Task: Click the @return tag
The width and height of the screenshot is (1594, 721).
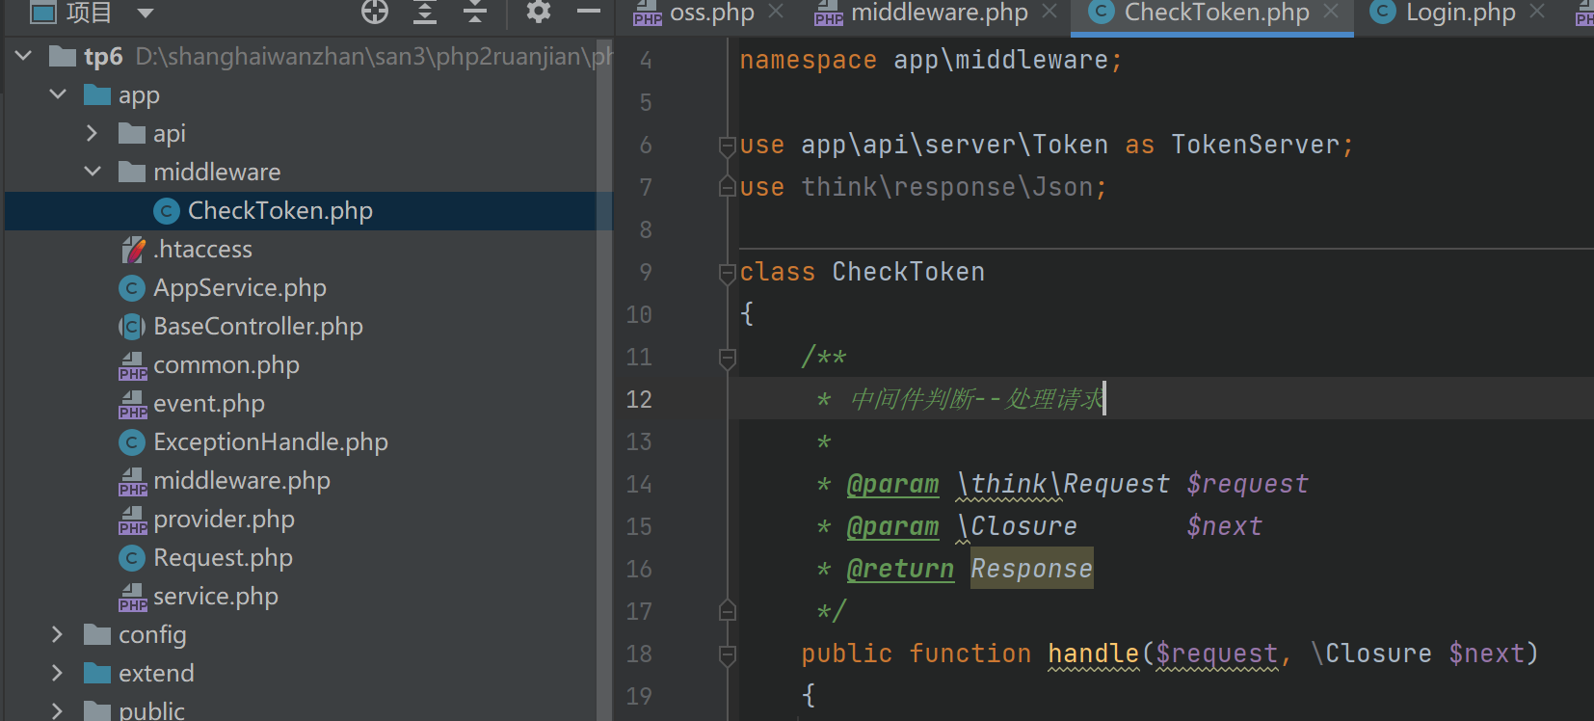Action: (x=900, y=569)
